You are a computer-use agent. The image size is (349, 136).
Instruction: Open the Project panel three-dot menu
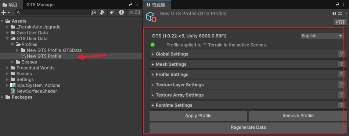tap(137, 4)
